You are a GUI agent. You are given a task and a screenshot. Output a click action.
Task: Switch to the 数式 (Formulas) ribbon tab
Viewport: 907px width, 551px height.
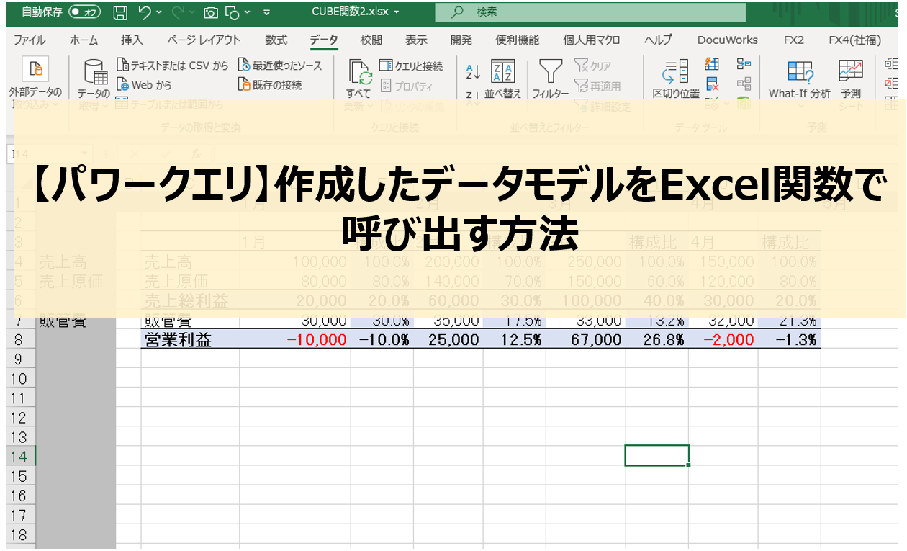[x=276, y=40]
